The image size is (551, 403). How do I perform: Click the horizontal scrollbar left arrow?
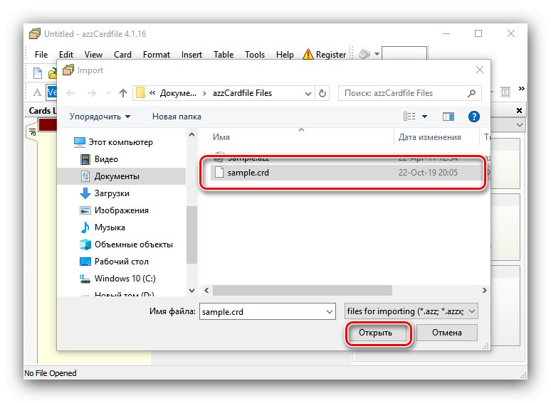click(x=206, y=290)
